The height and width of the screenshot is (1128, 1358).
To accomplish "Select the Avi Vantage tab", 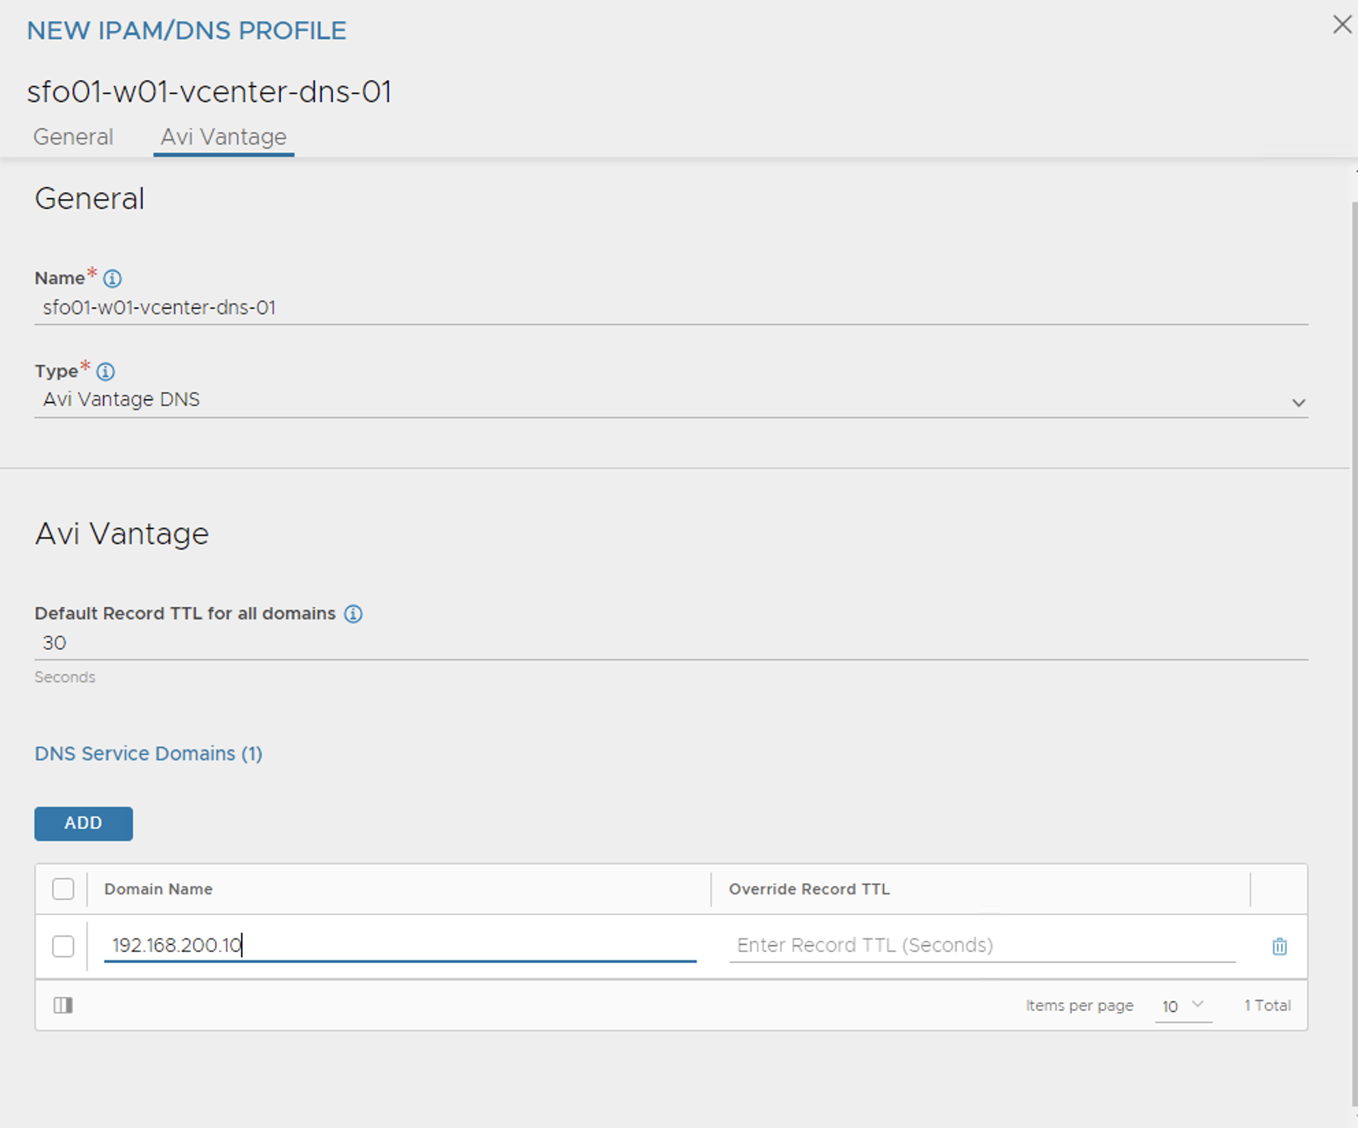I will (x=224, y=137).
